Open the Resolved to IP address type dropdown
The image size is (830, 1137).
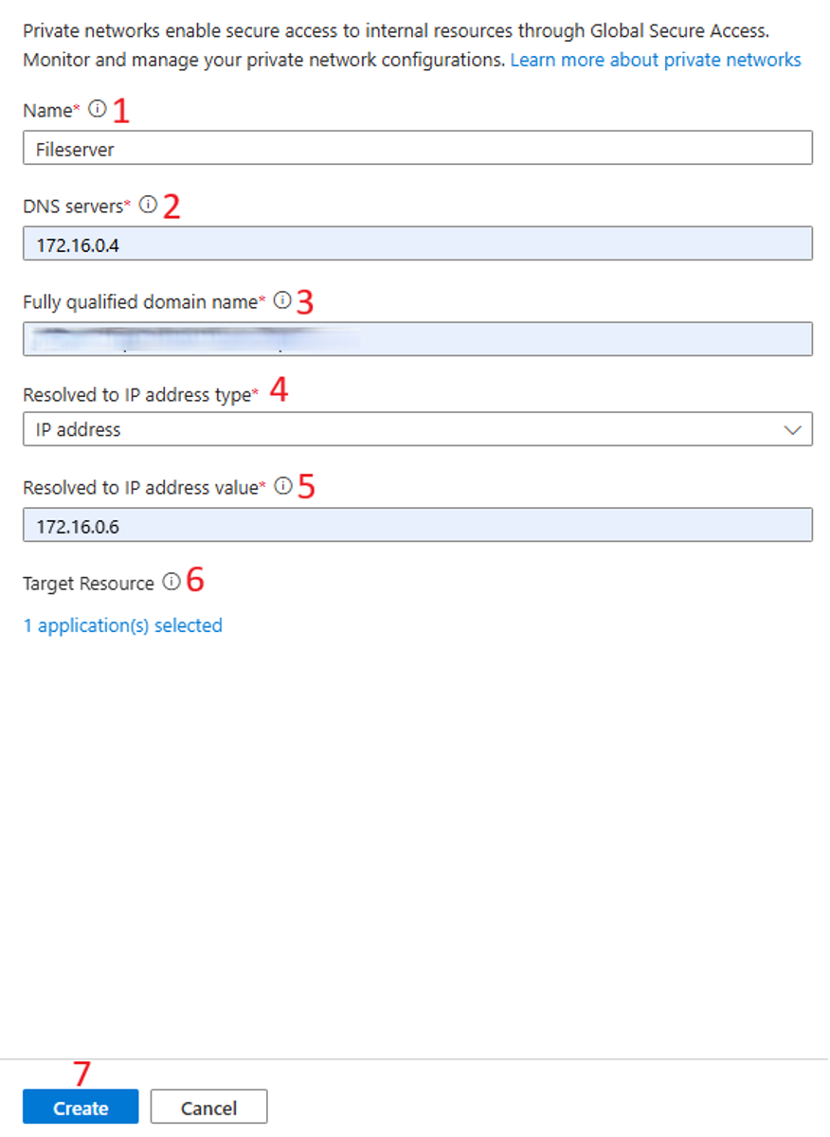(417, 429)
